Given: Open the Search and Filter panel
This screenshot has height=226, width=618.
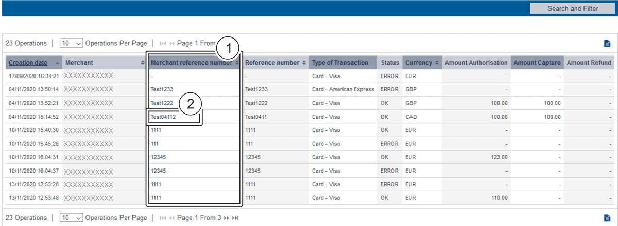Looking at the screenshot, I should pyautogui.click(x=572, y=8).
